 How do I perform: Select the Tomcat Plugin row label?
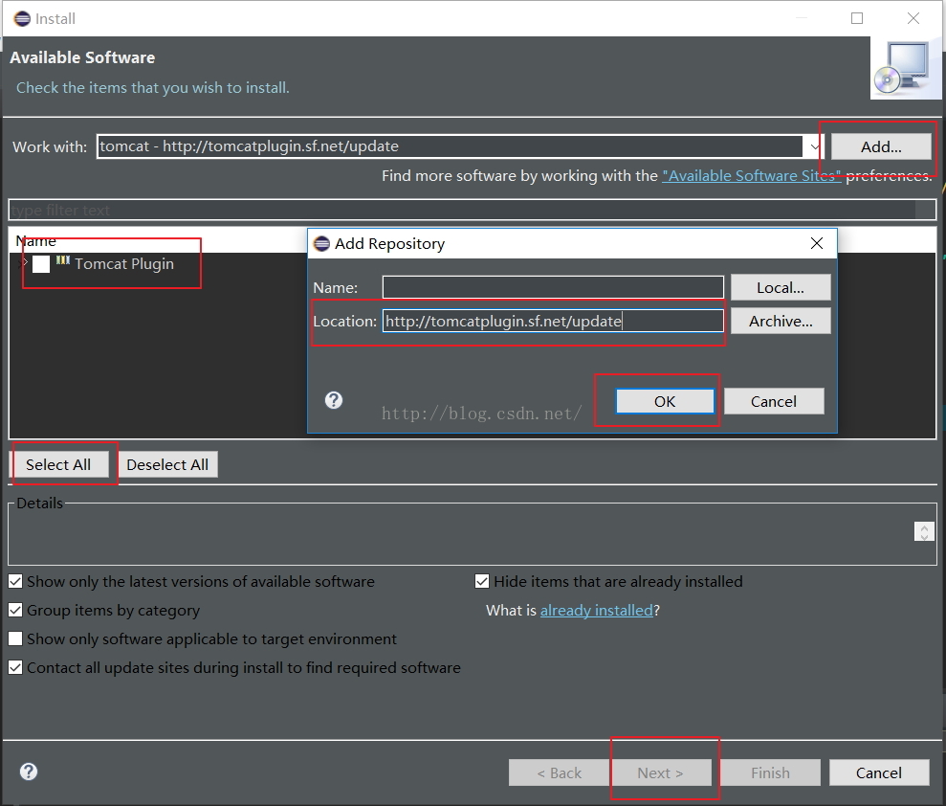click(124, 264)
